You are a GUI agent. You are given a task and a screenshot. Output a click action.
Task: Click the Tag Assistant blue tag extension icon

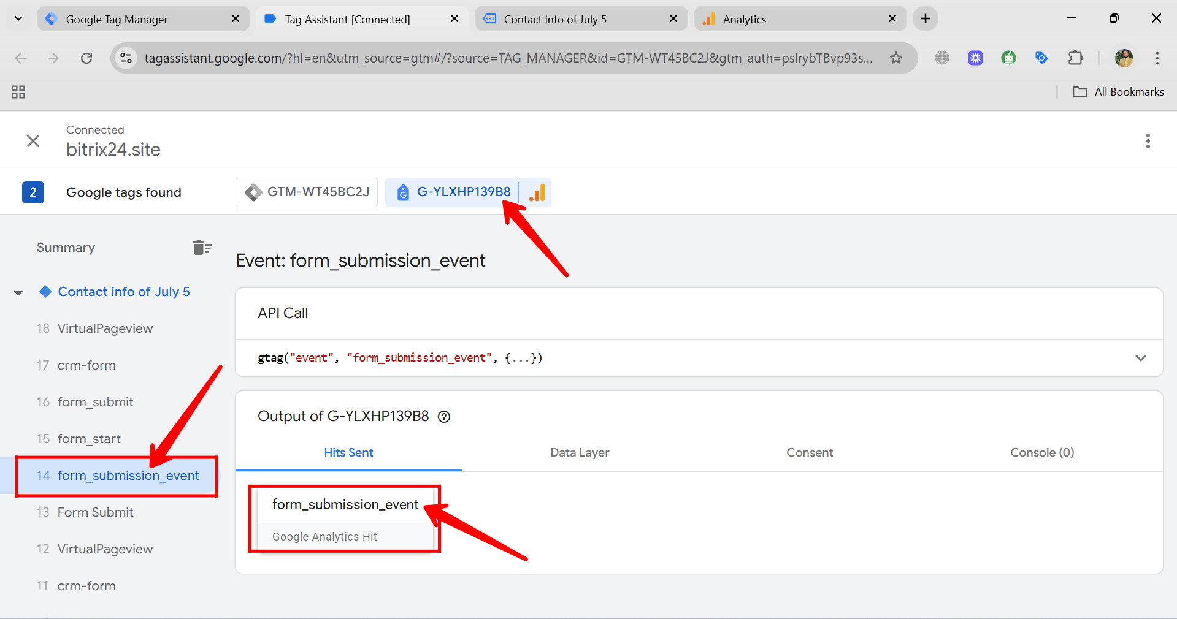[1041, 58]
